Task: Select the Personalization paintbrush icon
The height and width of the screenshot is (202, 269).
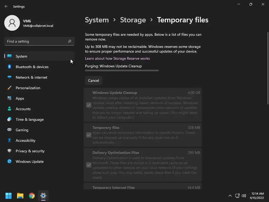Action: (x=9, y=88)
